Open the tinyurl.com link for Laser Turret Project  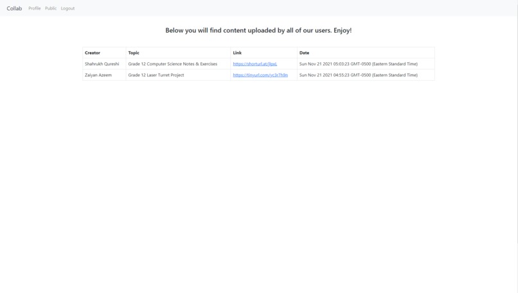[x=260, y=75]
